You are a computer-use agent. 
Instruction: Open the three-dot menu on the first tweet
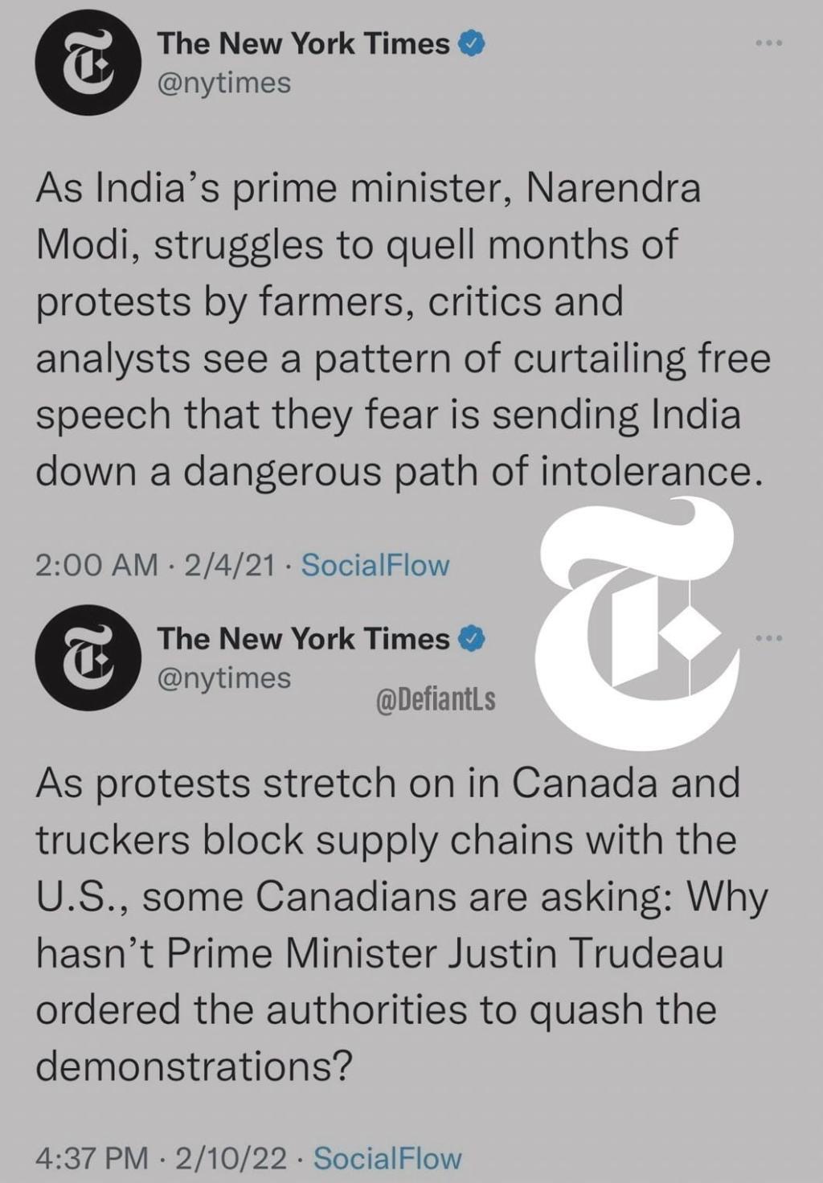click(x=768, y=43)
